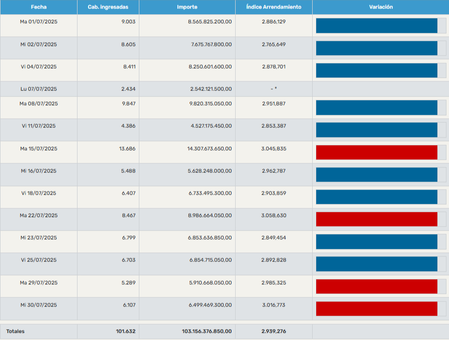Sort by Cab. Ingresadas column header
449x340 pixels.
[x=108, y=7]
